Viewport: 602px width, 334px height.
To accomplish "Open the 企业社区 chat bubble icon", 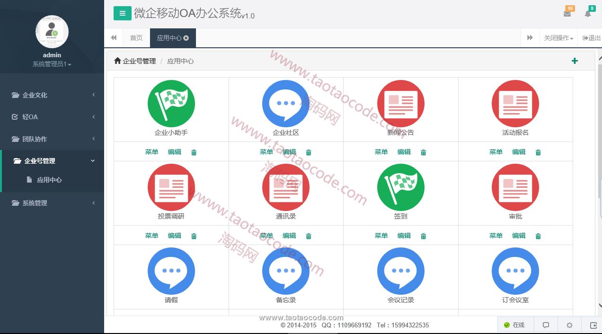I will [x=286, y=103].
